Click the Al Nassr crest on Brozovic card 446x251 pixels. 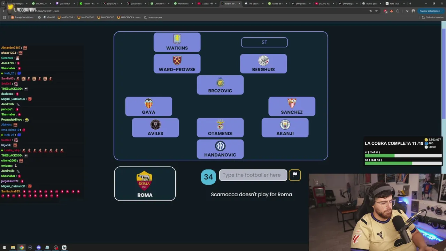pos(220,83)
